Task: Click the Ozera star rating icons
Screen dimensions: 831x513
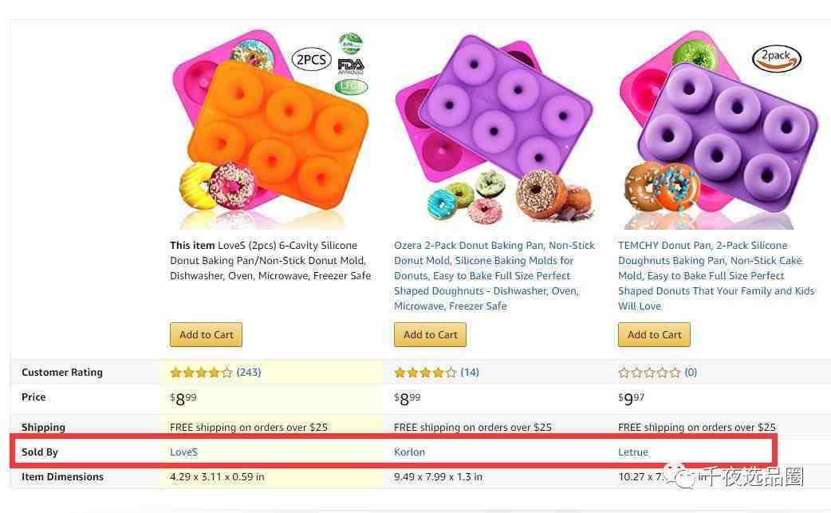Action: [x=425, y=373]
